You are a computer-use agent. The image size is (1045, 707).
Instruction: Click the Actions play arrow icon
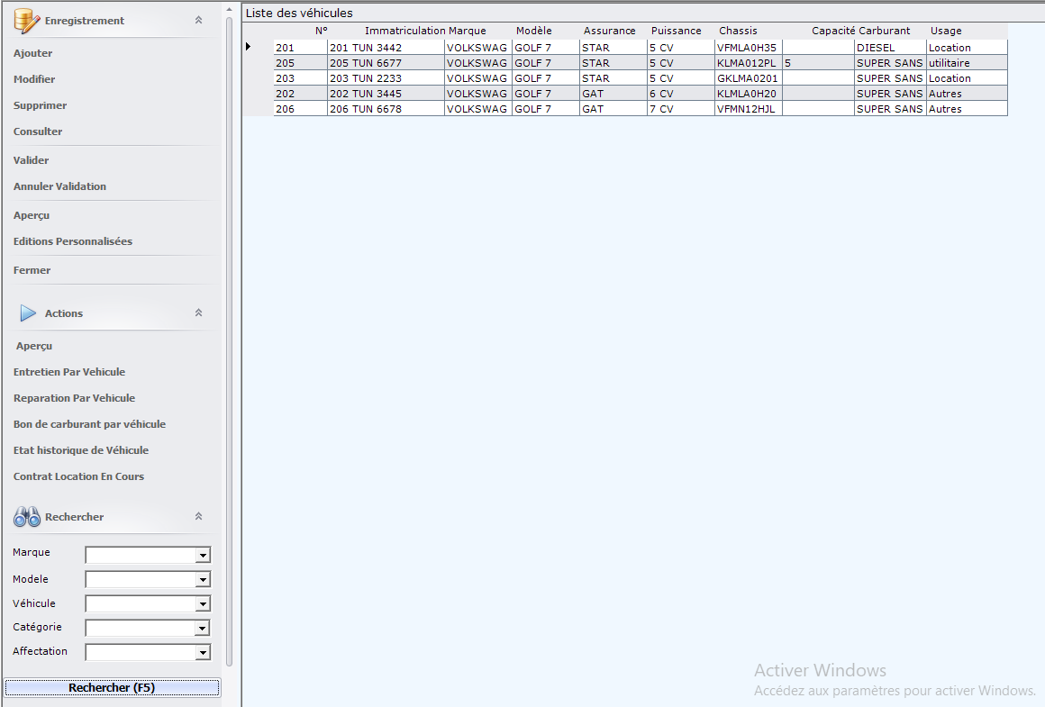point(28,313)
